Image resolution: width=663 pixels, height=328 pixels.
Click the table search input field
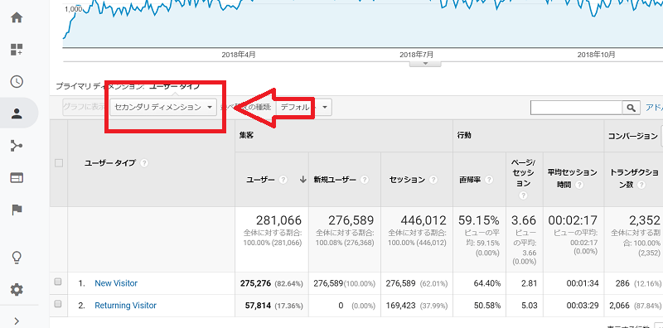click(576, 108)
